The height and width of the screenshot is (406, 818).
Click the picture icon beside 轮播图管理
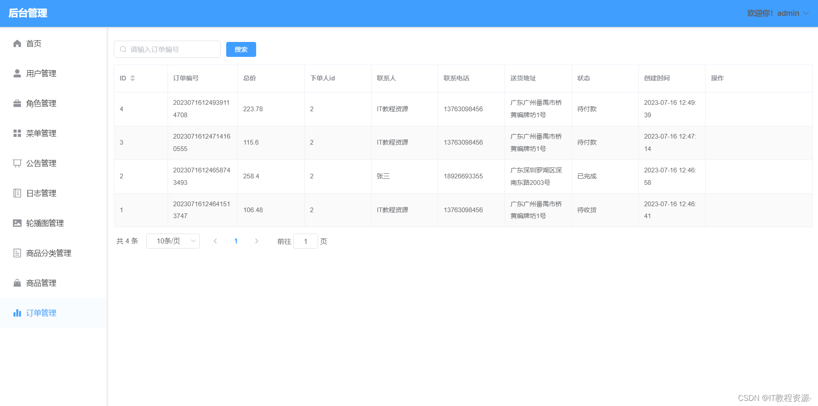tap(17, 223)
